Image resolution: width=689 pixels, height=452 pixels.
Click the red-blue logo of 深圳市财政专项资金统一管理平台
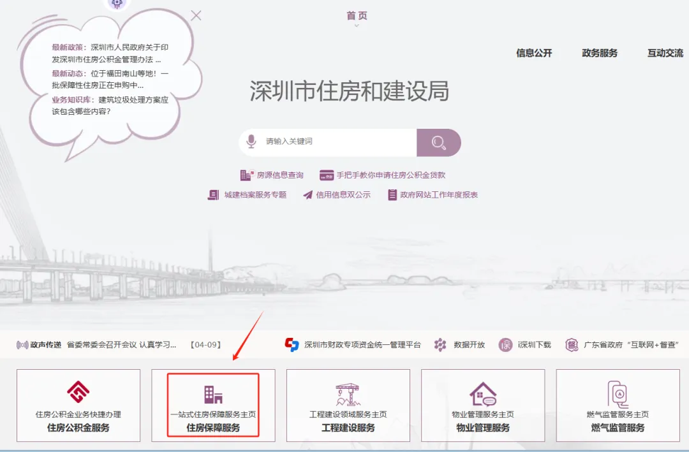pyautogui.click(x=292, y=344)
